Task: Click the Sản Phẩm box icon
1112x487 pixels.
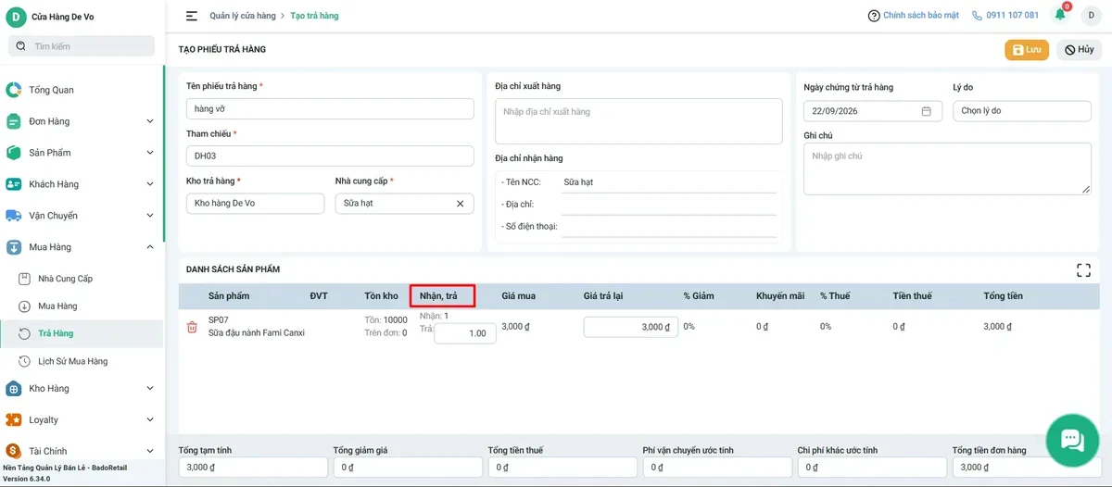Action: coord(14,153)
